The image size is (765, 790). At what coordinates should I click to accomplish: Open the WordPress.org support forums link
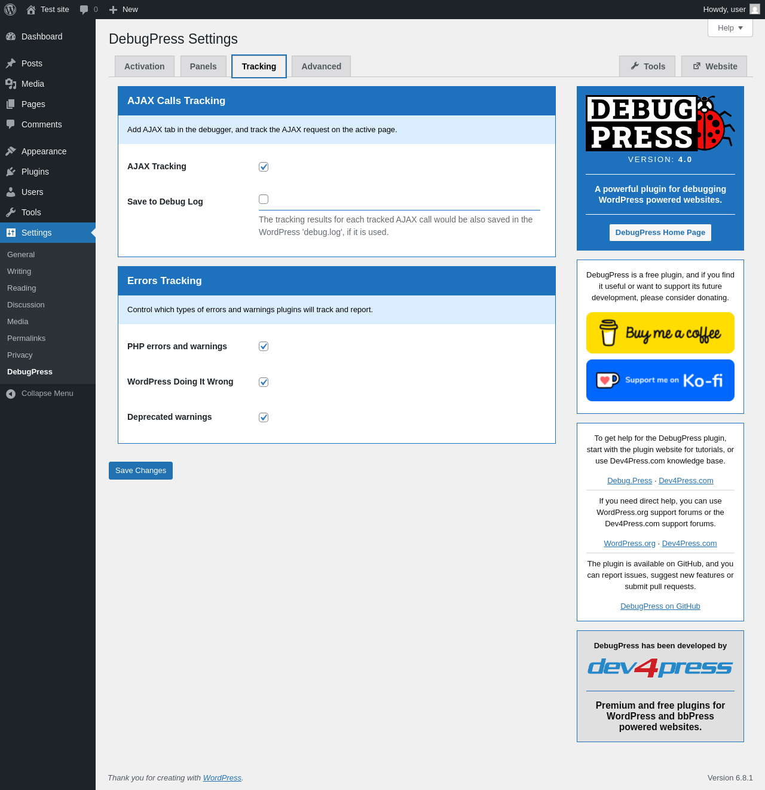629,544
